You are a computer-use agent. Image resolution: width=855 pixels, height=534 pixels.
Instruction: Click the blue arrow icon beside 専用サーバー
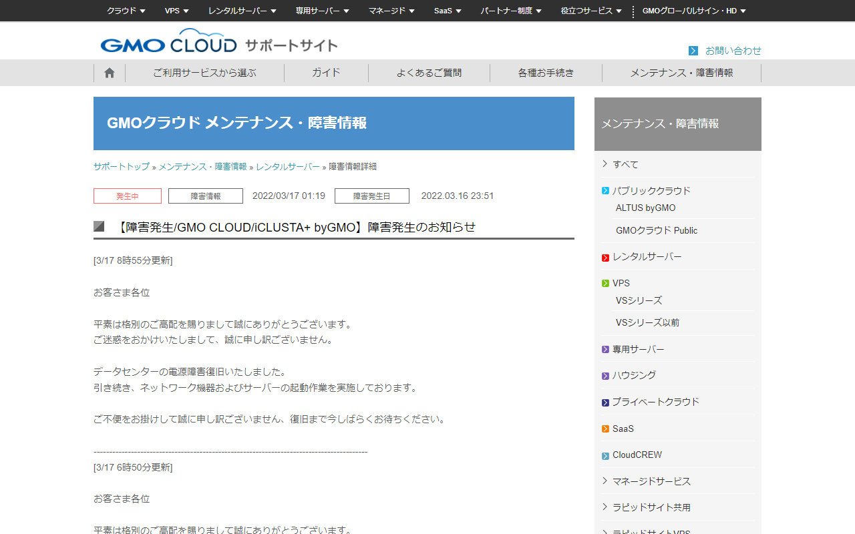[x=605, y=348]
